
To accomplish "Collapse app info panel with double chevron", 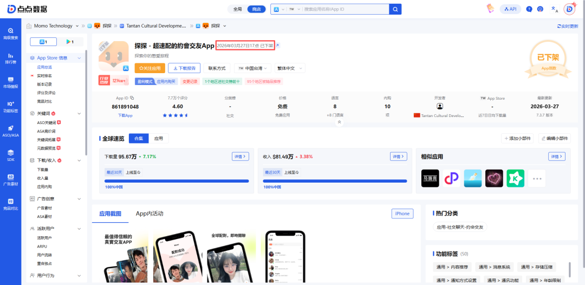I will pos(339,122).
